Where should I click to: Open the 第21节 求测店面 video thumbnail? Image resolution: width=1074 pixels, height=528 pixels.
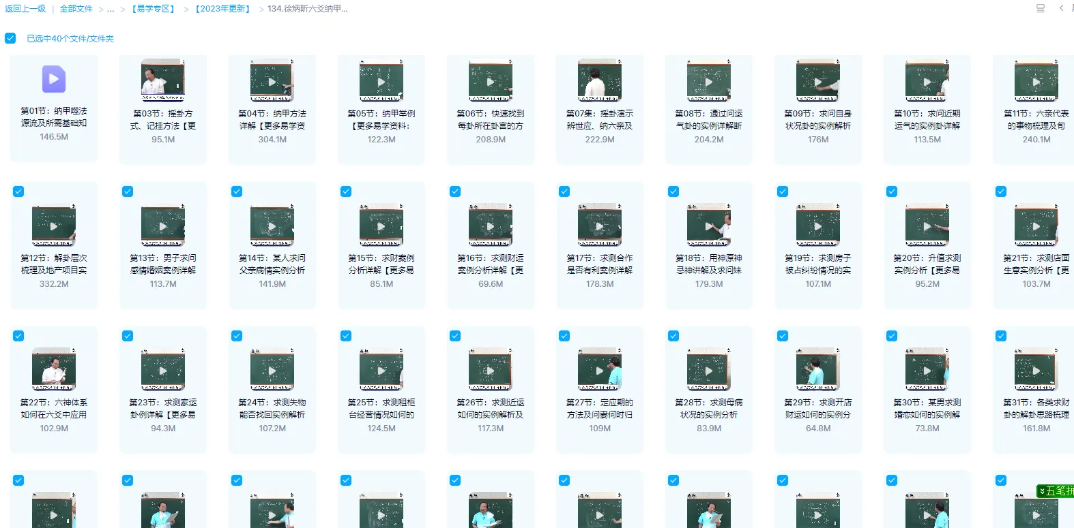click(1036, 225)
